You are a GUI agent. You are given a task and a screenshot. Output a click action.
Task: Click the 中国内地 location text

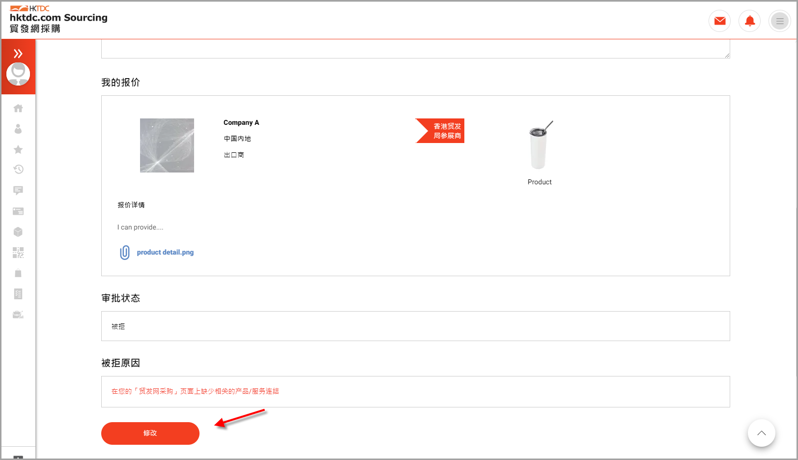pyautogui.click(x=237, y=139)
